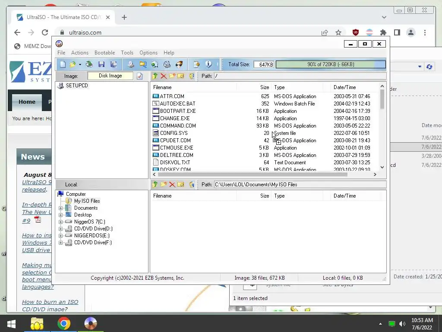Select the BOOTPART.EXE file row
442x332 pixels.
point(265,111)
